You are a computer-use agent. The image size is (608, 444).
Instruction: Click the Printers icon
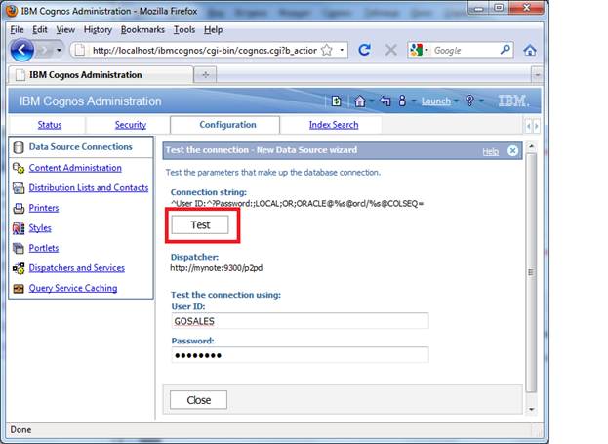pos(19,208)
